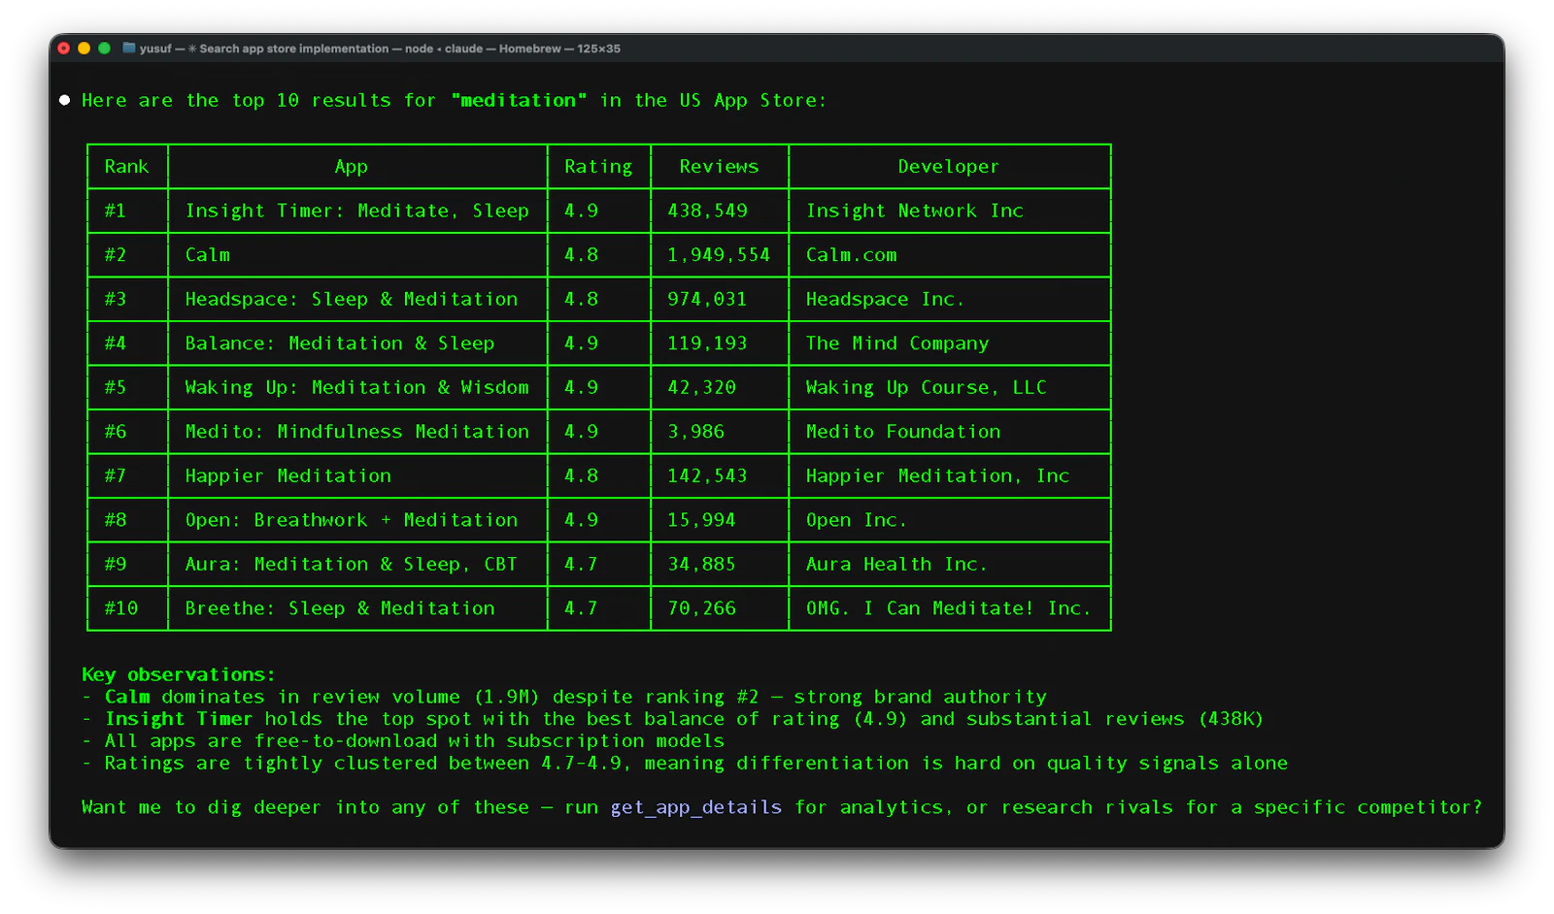Select 'Headspace: Sleep & Meditation' cell
Screen dimensions: 1554x914
352,299
